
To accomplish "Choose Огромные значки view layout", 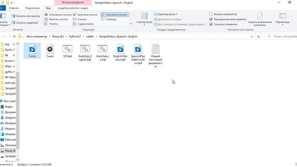I will pyautogui.click(x=58, y=14).
